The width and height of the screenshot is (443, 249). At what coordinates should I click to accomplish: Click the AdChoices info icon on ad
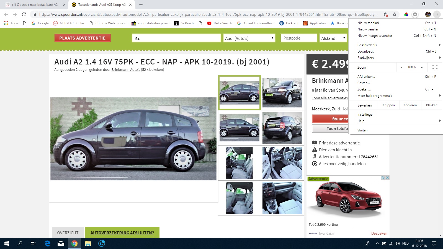[x=383, y=178]
